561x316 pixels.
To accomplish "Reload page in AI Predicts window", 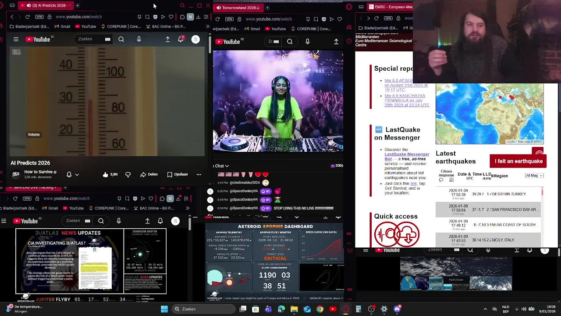I will 28,17.
